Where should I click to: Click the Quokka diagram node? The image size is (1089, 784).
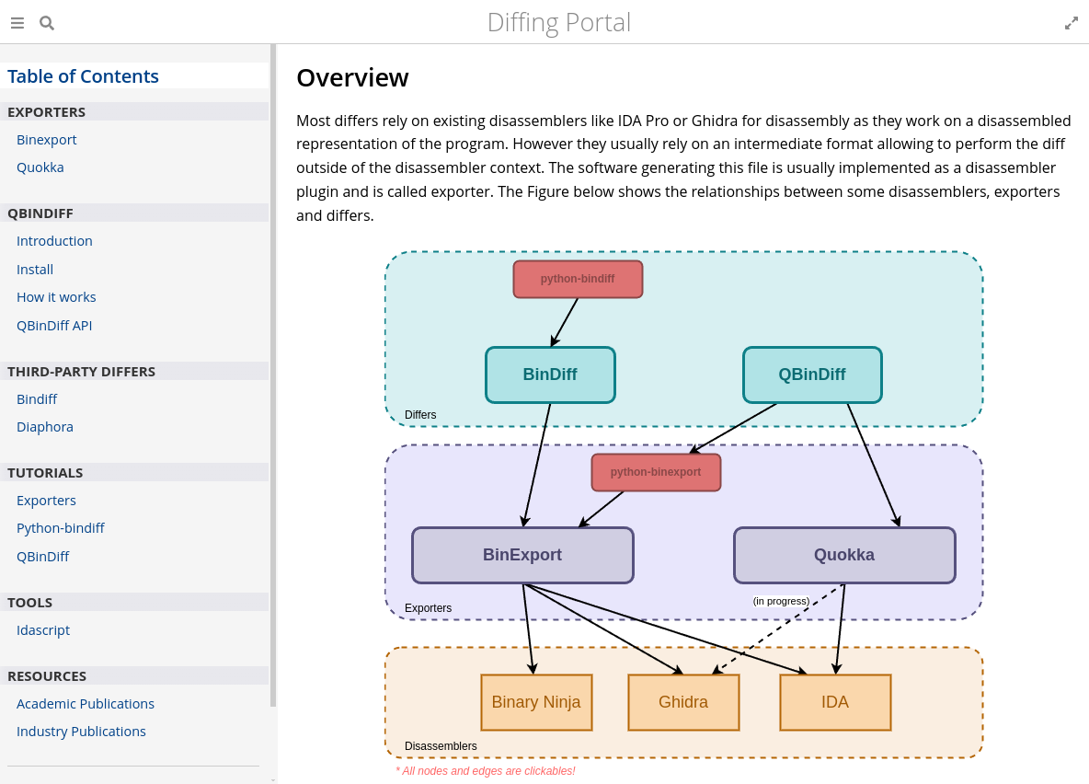pos(844,556)
